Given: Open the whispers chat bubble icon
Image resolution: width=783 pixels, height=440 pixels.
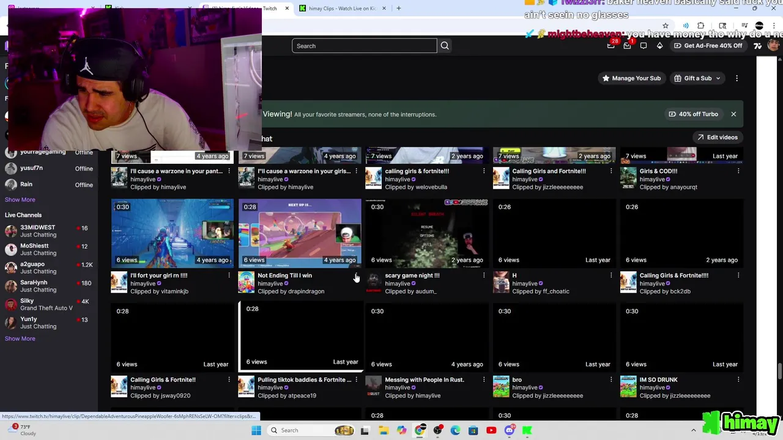Looking at the screenshot, I should click(x=644, y=46).
